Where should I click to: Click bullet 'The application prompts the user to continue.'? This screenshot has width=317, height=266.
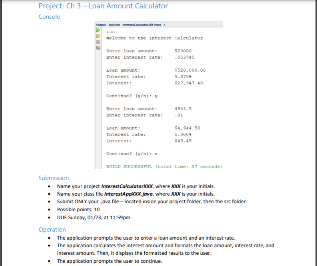(x=110, y=261)
